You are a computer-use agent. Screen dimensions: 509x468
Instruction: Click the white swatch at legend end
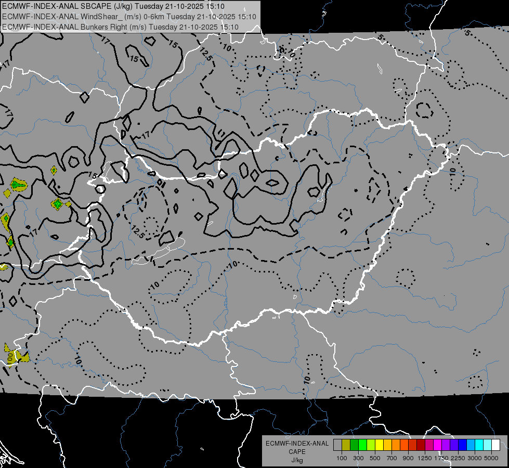pyautogui.click(x=495, y=445)
